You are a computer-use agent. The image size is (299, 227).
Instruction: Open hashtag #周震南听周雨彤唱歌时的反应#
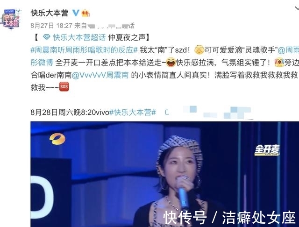pos(84,50)
